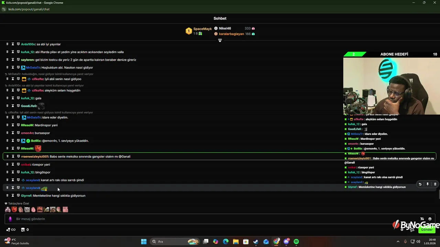Open karaiarbaglayan in the leaderboard
This screenshot has width=440, height=247.
point(231,34)
